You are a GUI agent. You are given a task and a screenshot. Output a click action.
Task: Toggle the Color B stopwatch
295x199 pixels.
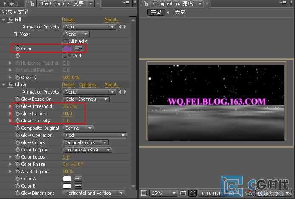coord(17,186)
